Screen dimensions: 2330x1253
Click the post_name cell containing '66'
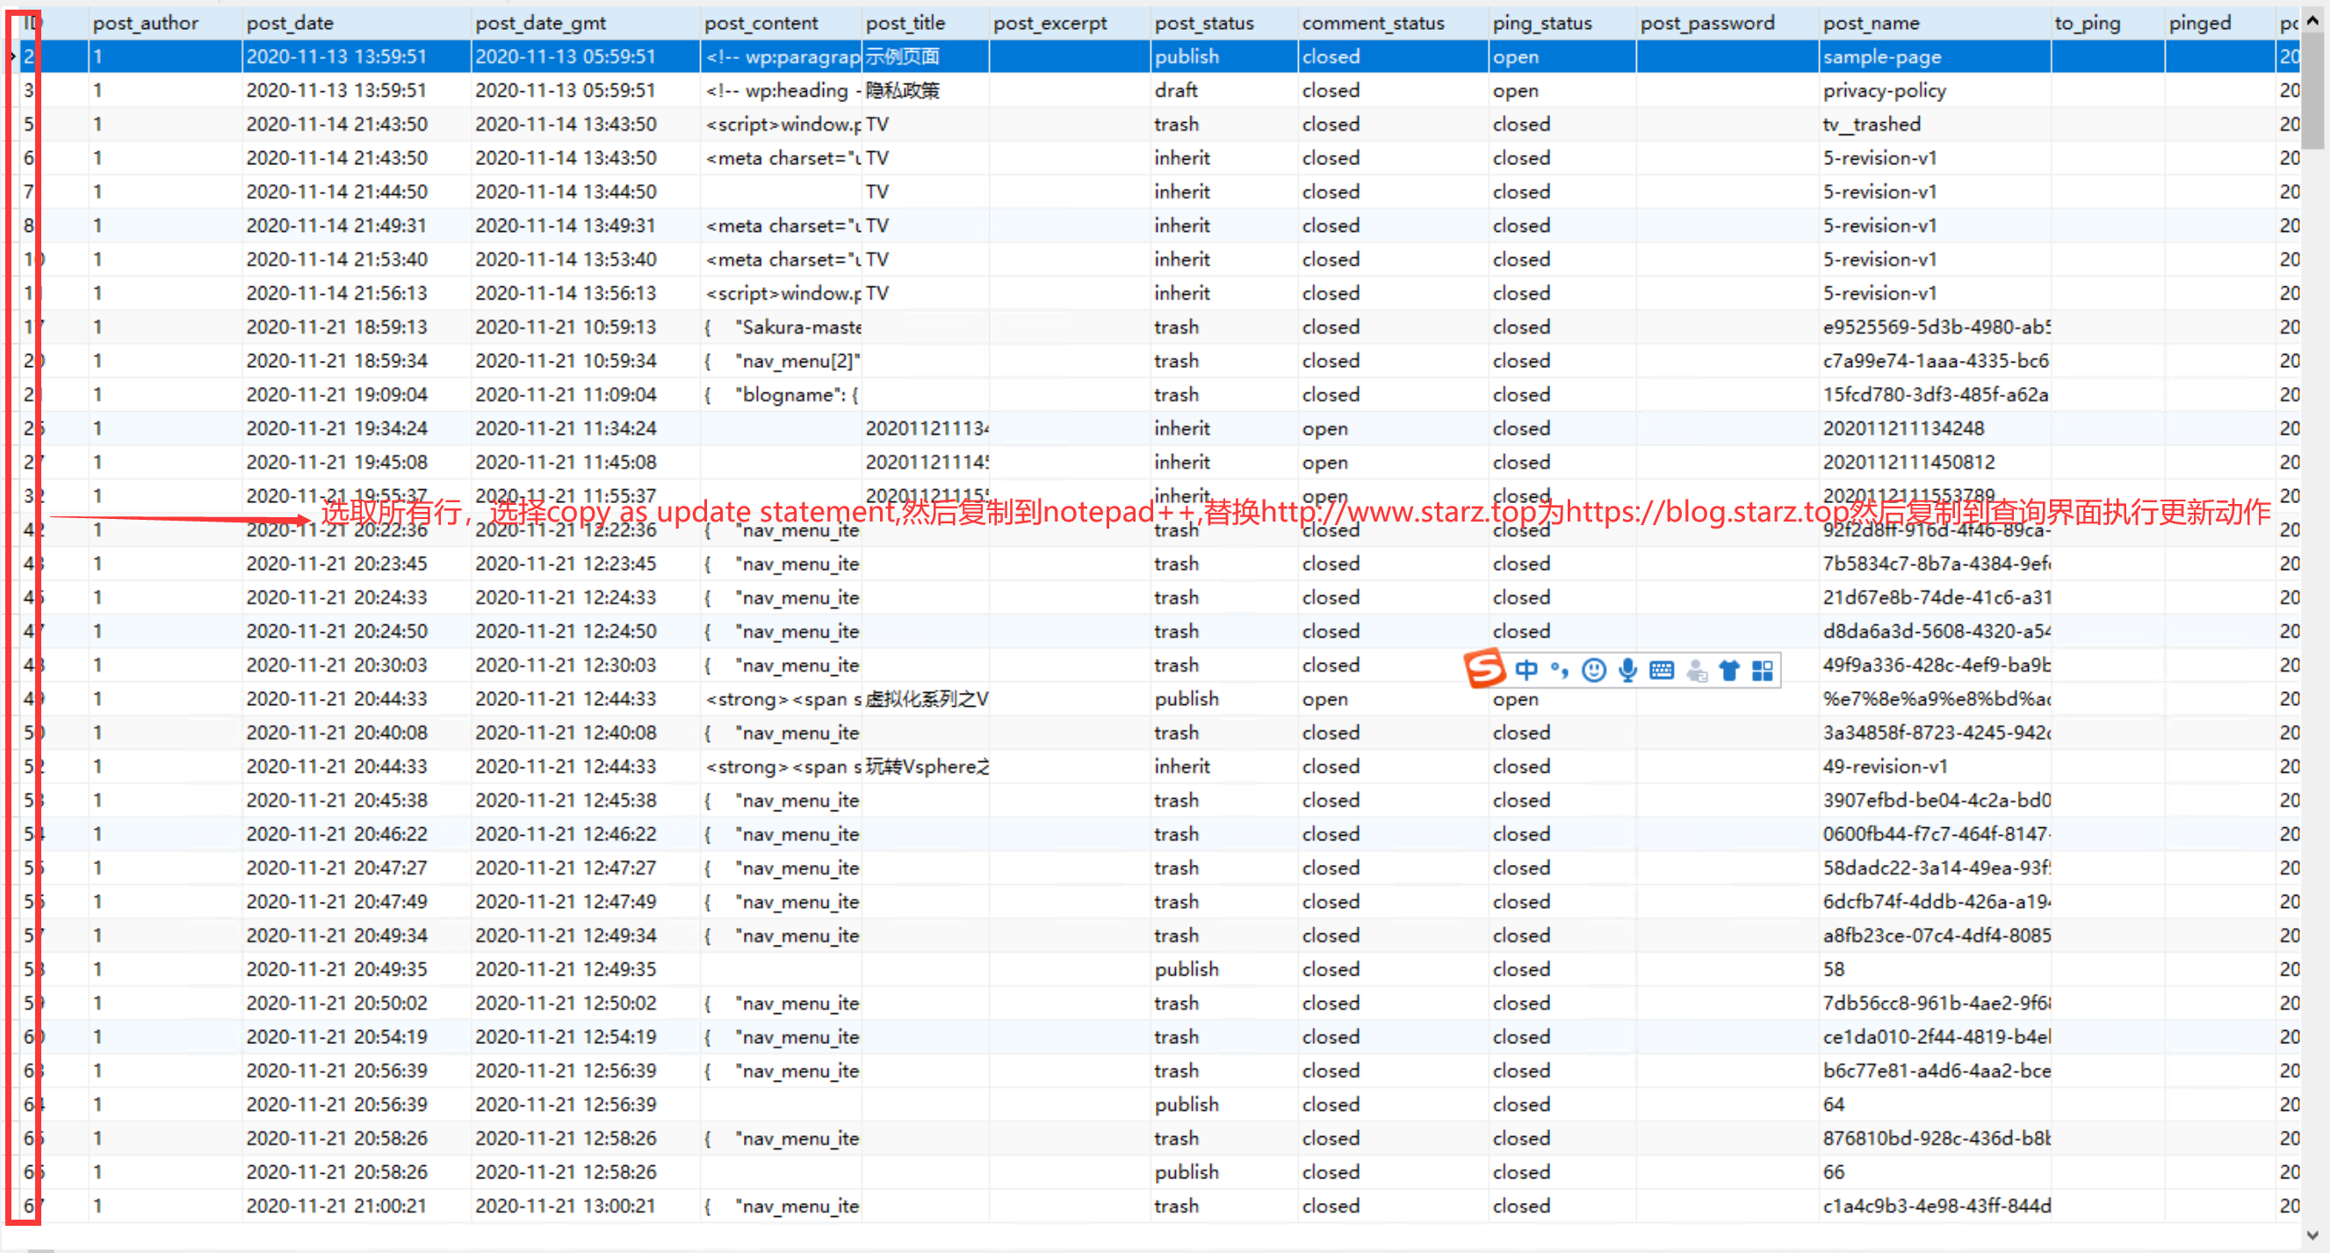point(1935,1171)
